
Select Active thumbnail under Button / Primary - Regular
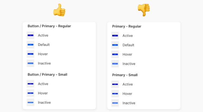point(30,35)
